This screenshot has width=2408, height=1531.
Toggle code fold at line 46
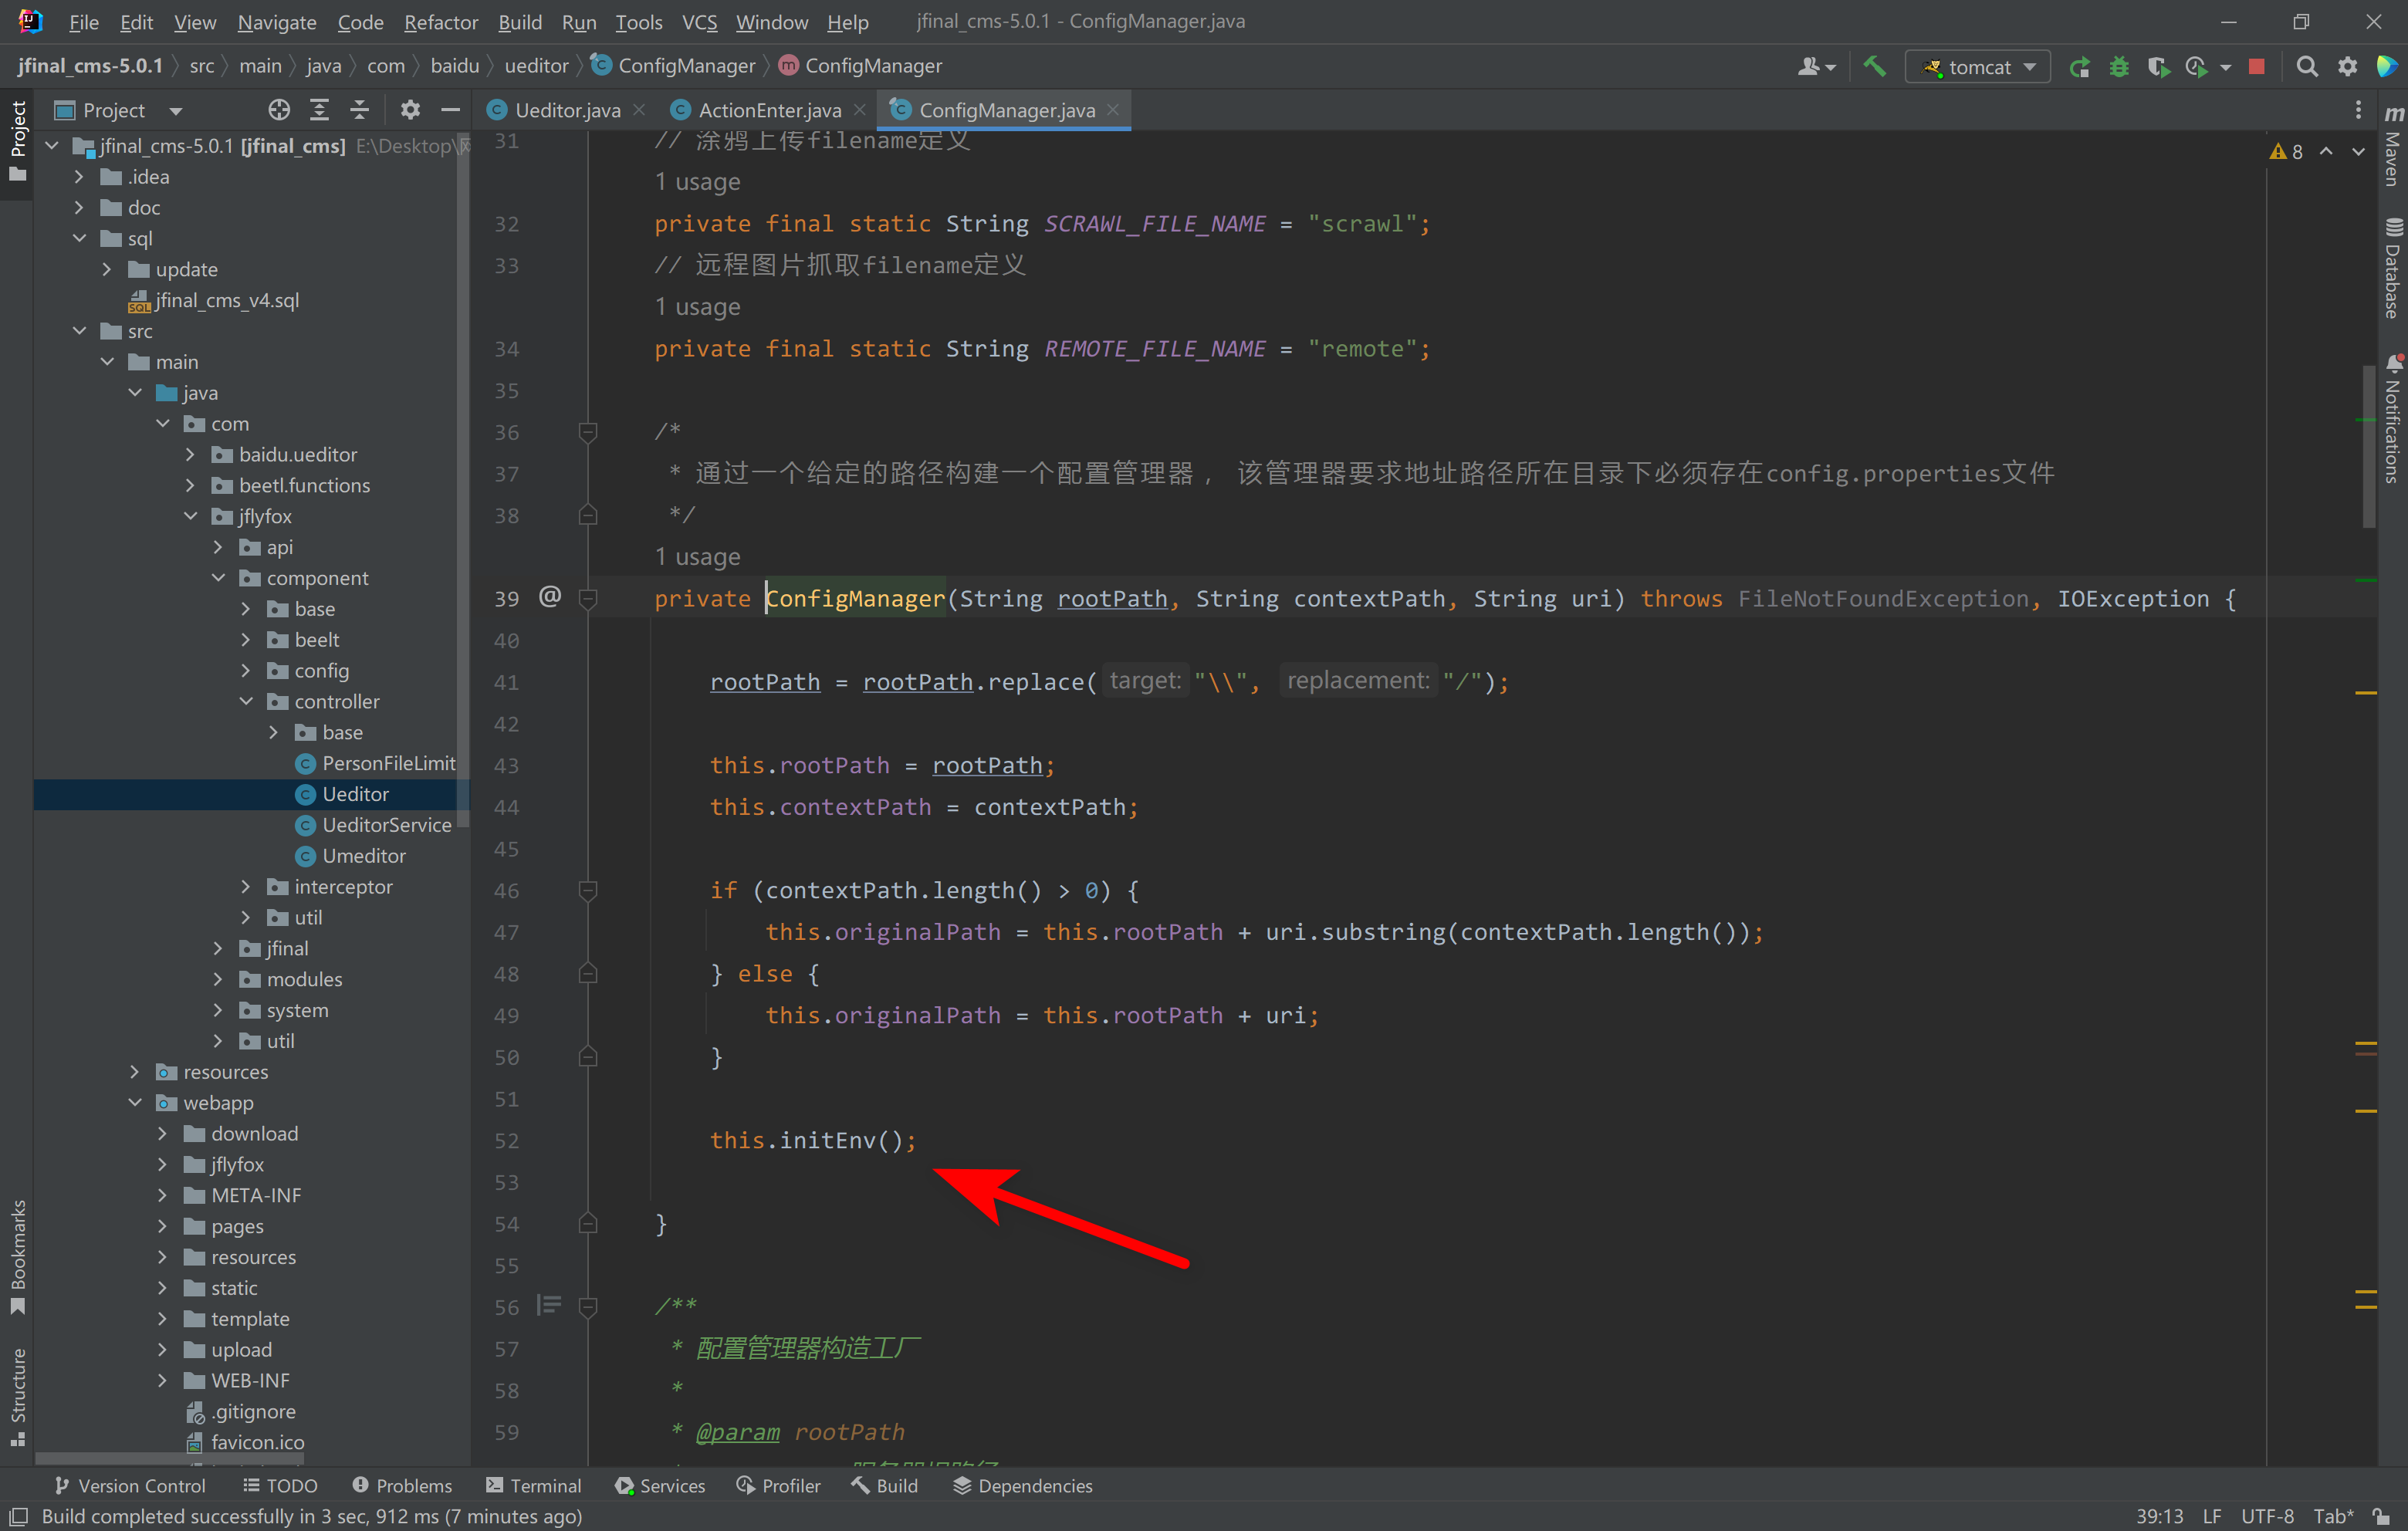[x=588, y=890]
